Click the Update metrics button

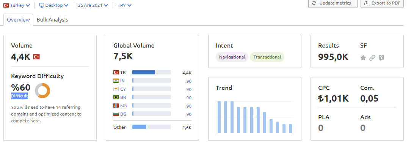coord(333,3)
